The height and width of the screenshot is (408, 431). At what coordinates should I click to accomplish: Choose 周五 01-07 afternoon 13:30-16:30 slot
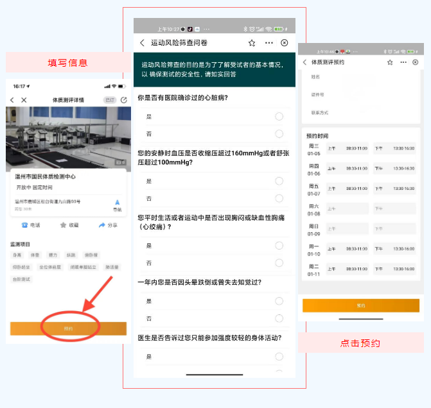click(394, 189)
